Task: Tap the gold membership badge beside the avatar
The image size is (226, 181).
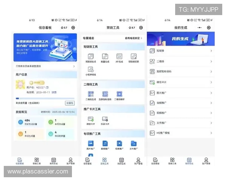Action: click(x=37, y=83)
